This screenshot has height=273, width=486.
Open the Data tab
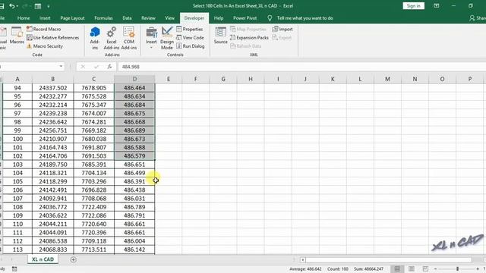point(127,18)
